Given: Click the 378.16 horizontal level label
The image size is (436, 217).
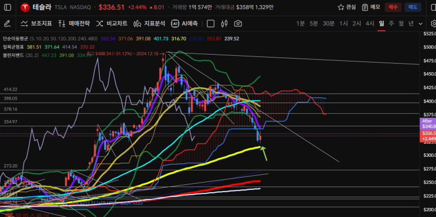Looking at the screenshot, I should tap(11, 109).
